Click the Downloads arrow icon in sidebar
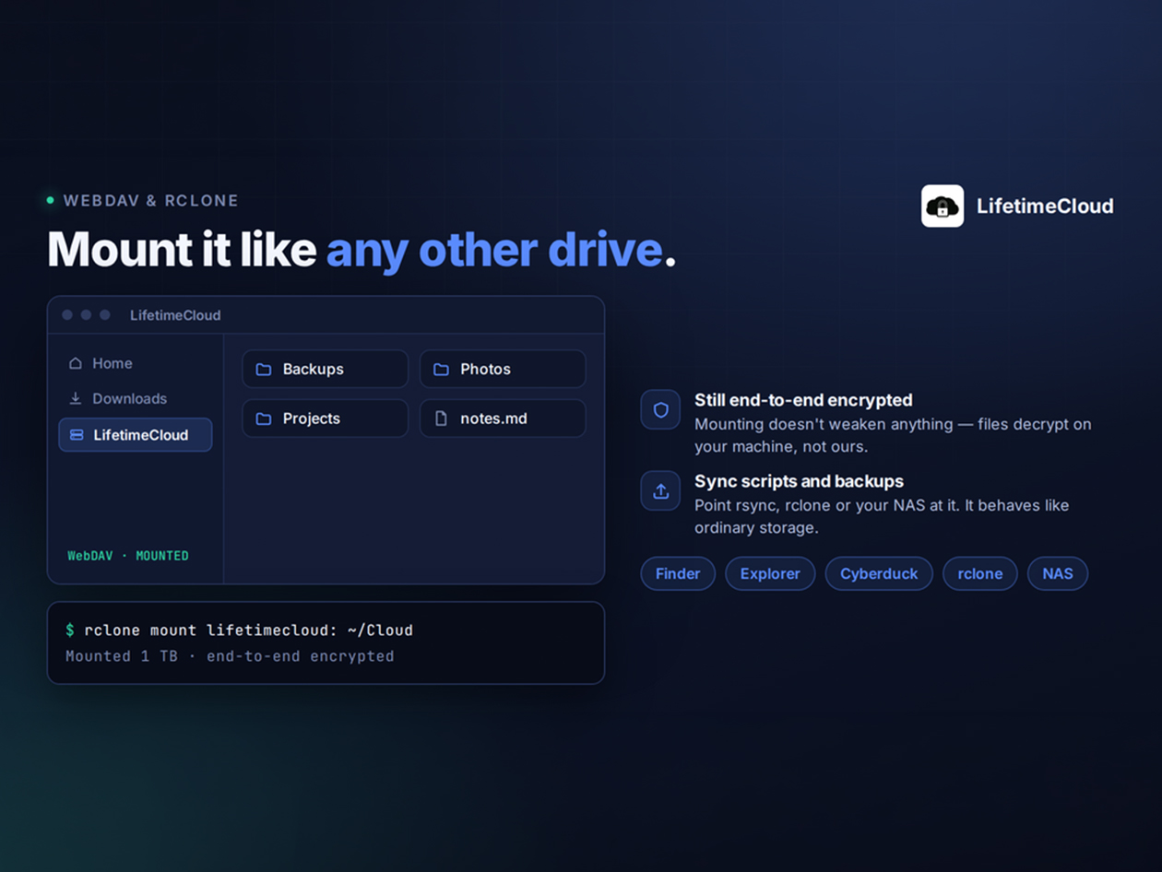Viewport: 1162px width, 872px height. point(76,398)
